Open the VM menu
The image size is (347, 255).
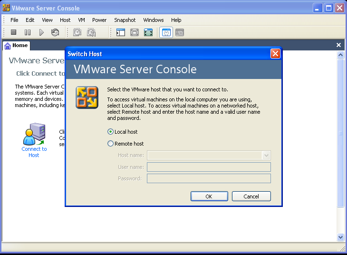pyautogui.click(x=81, y=20)
